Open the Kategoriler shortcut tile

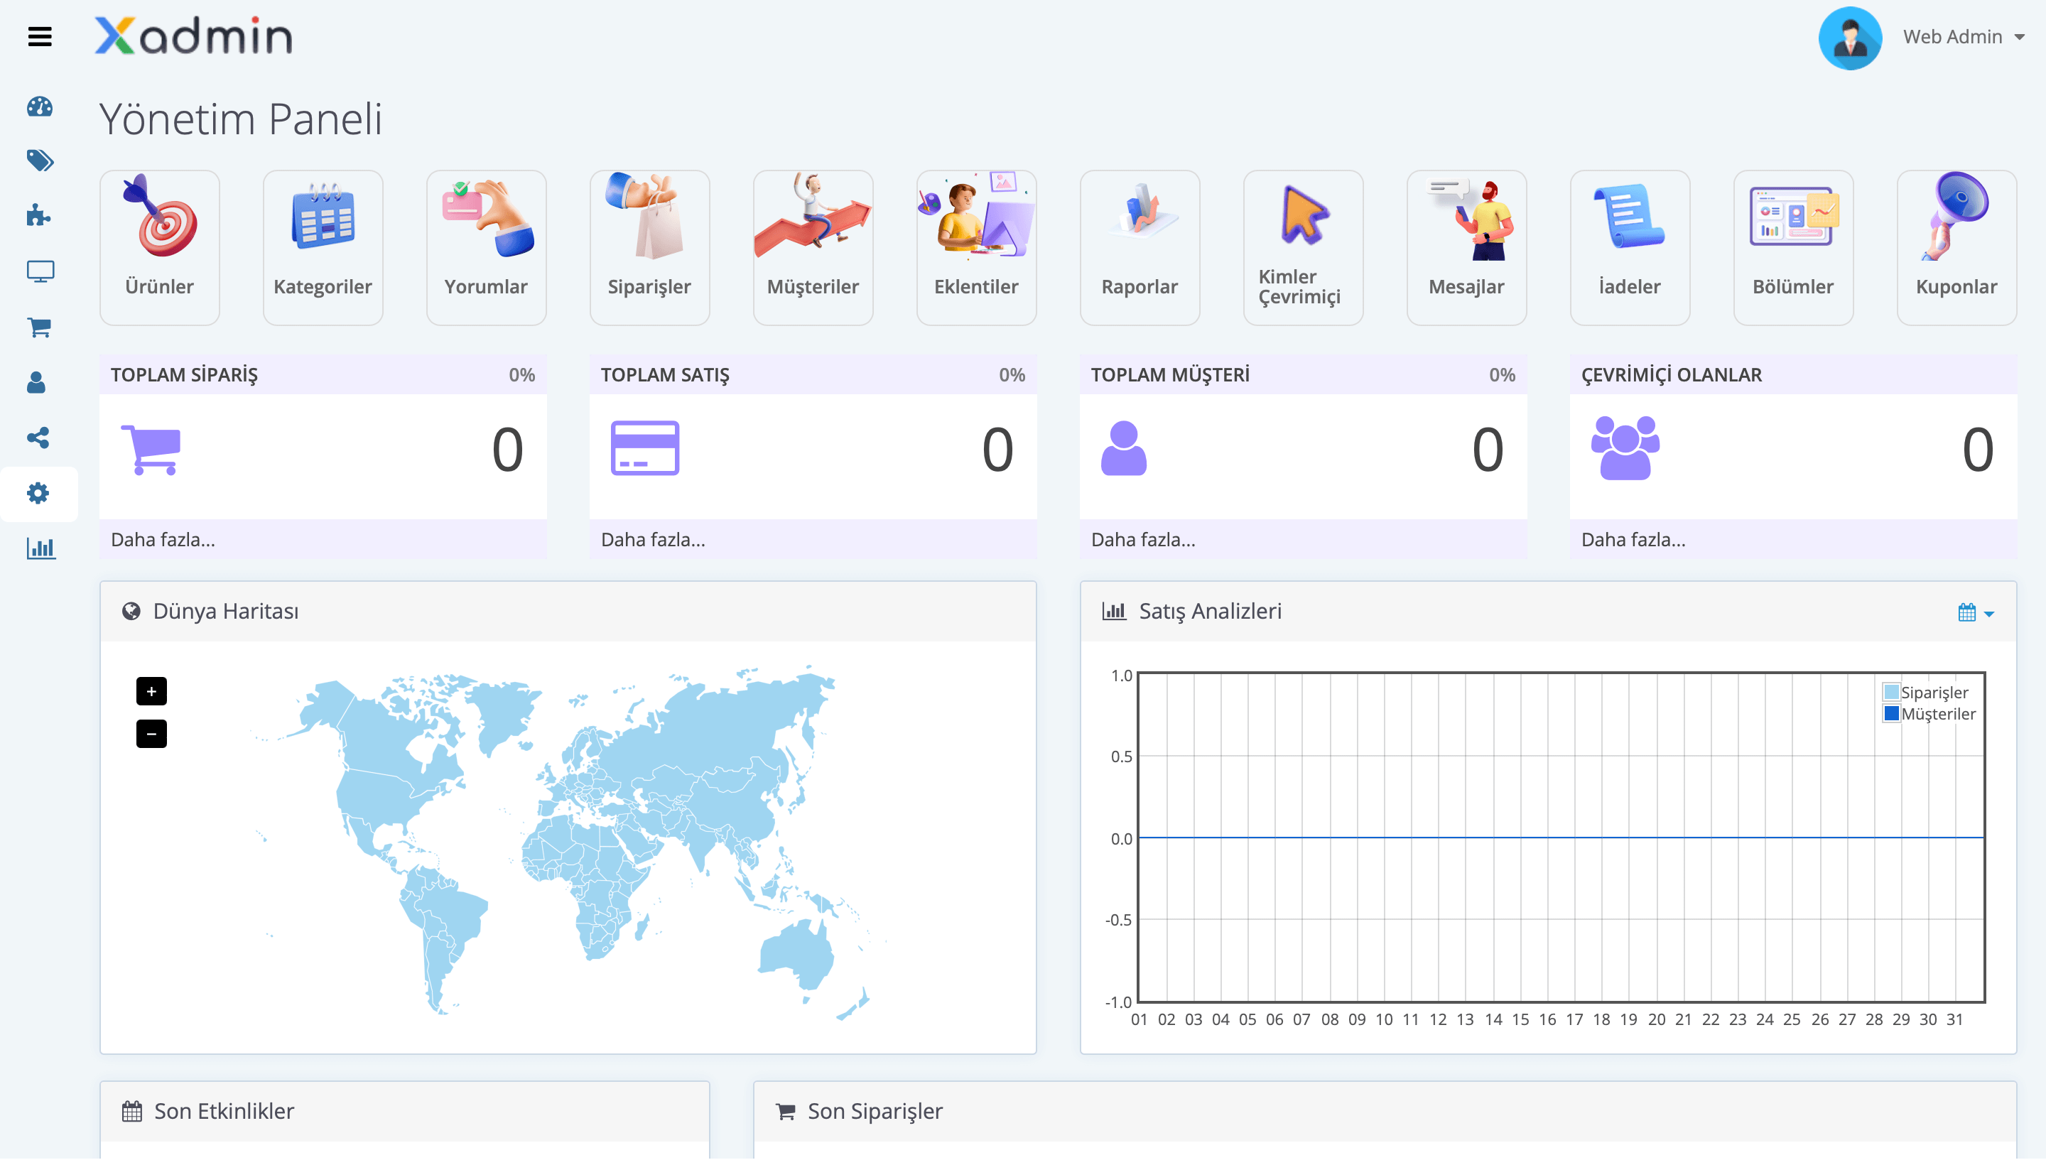323,247
